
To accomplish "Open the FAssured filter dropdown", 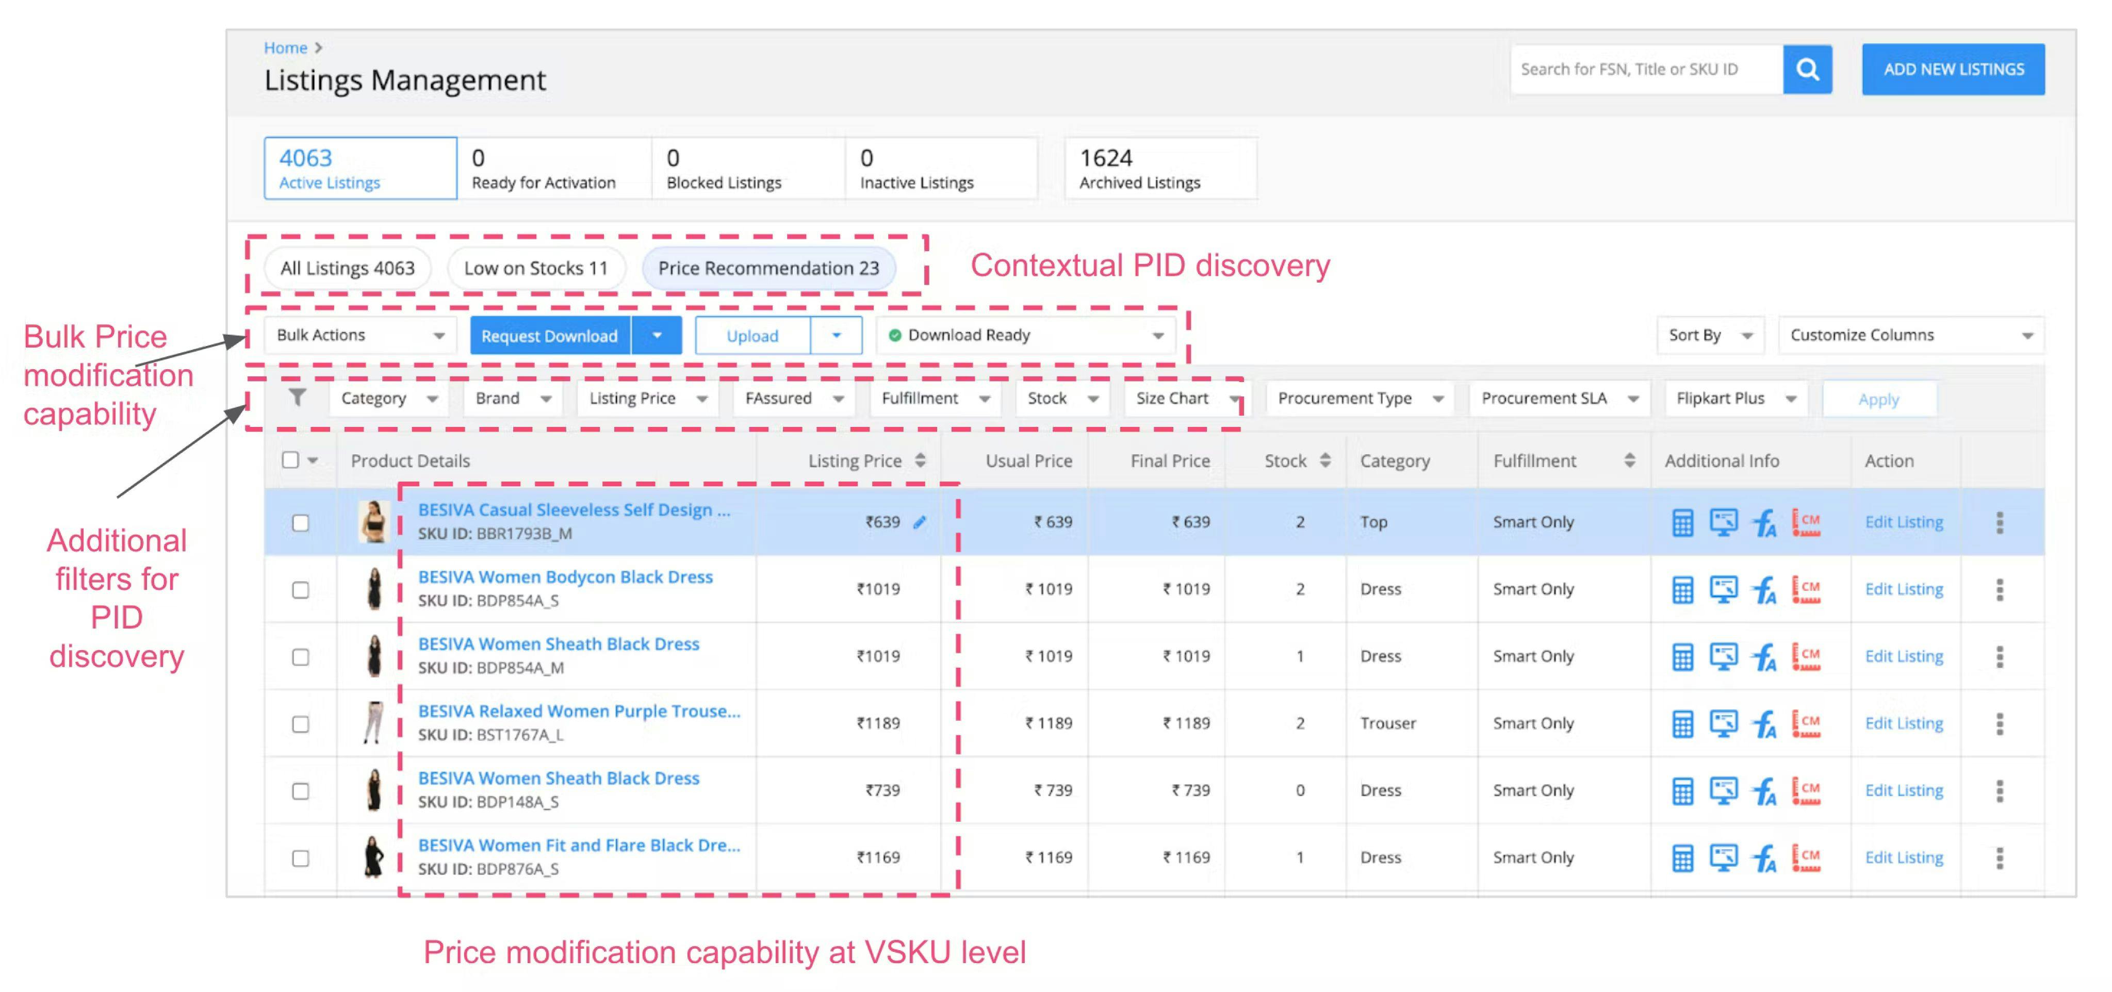I will coord(794,399).
